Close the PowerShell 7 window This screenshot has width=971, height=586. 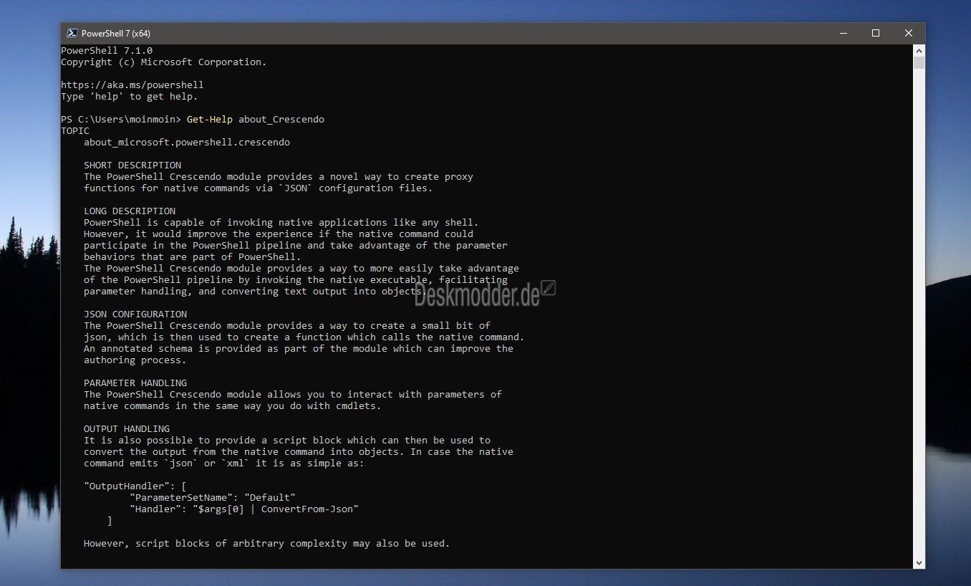click(x=909, y=33)
